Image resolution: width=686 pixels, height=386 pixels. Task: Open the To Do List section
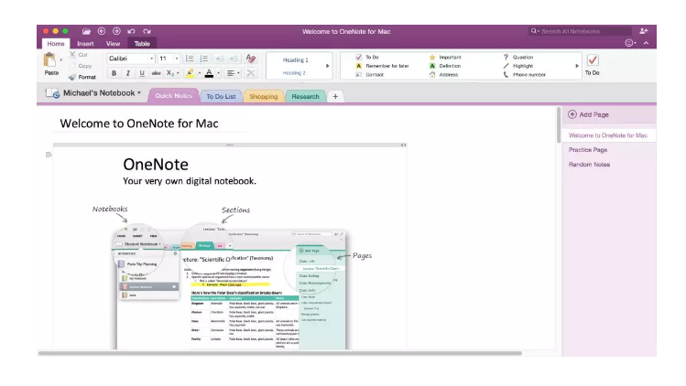221,97
